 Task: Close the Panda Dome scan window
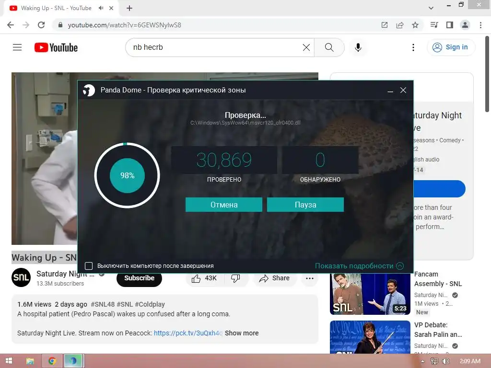403,91
